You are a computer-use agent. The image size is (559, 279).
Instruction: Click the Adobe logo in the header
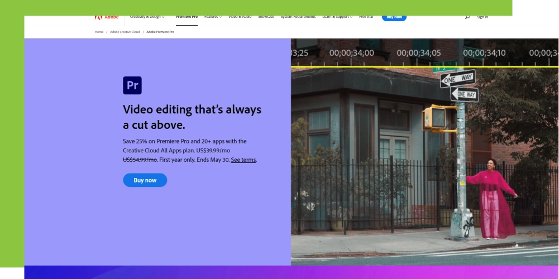pos(107,17)
